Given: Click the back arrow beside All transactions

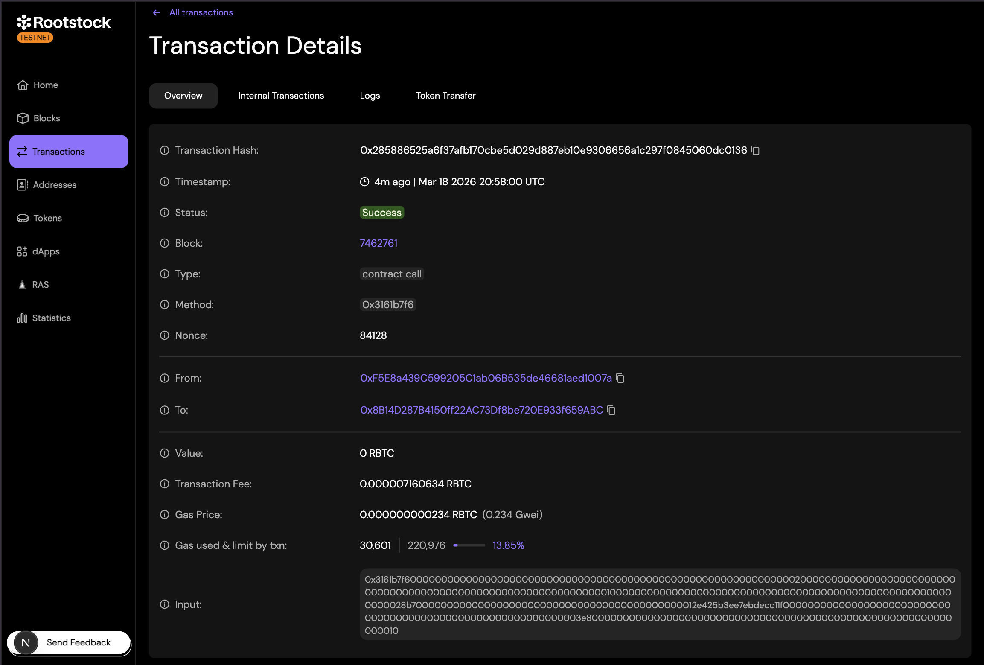Looking at the screenshot, I should click(x=156, y=12).
